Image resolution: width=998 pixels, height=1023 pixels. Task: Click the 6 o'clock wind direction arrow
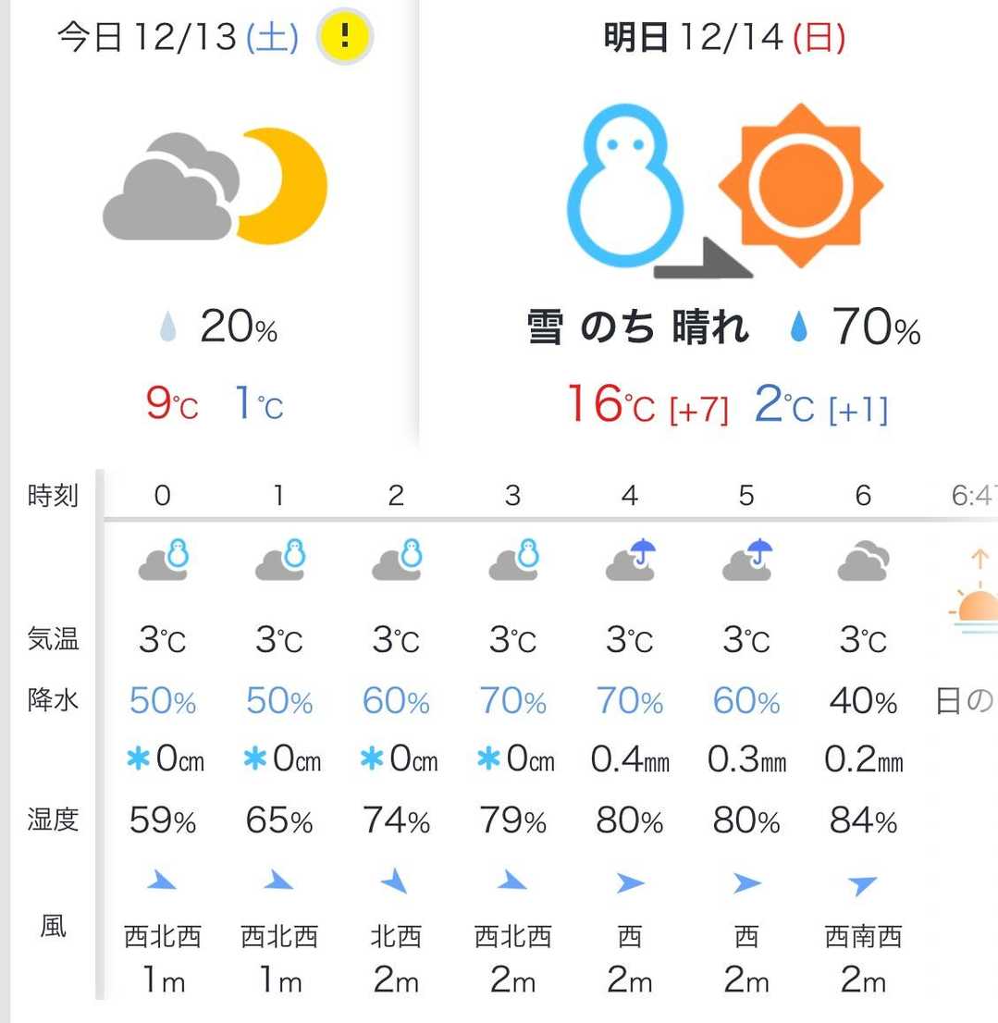[863, 885]
